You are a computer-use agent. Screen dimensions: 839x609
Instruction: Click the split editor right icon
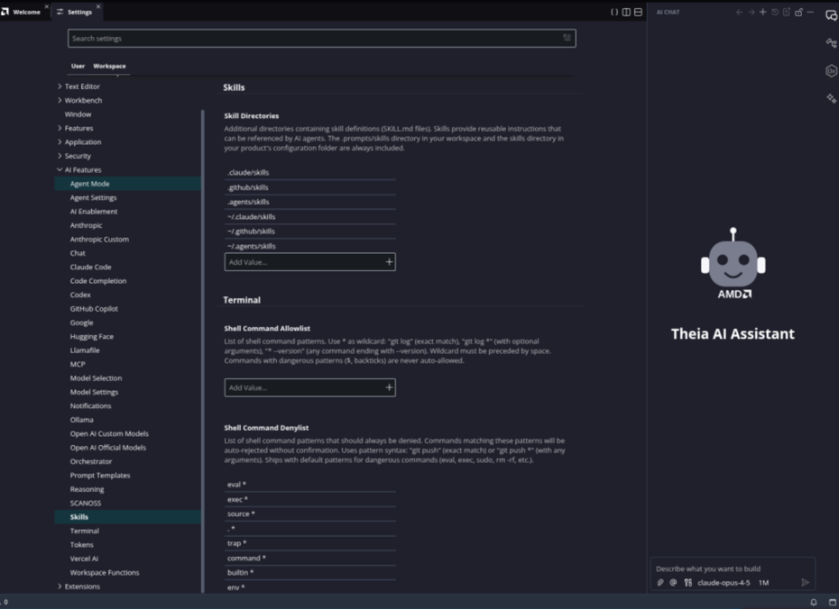pos(626,12)
